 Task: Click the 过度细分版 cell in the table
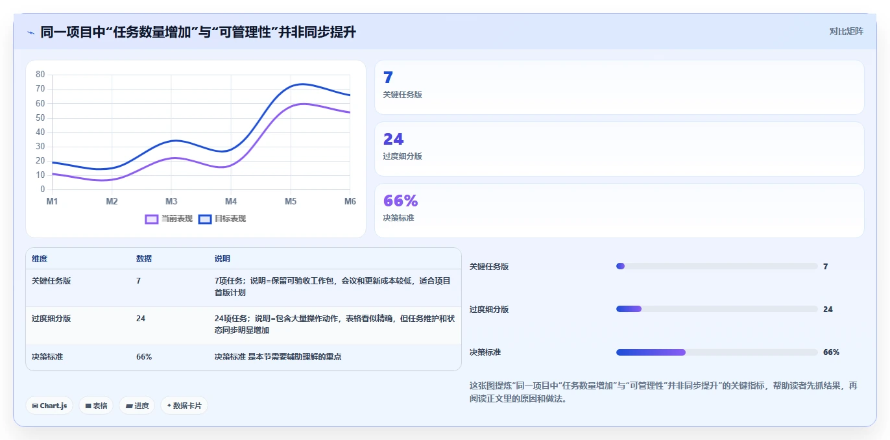[51, 319]
